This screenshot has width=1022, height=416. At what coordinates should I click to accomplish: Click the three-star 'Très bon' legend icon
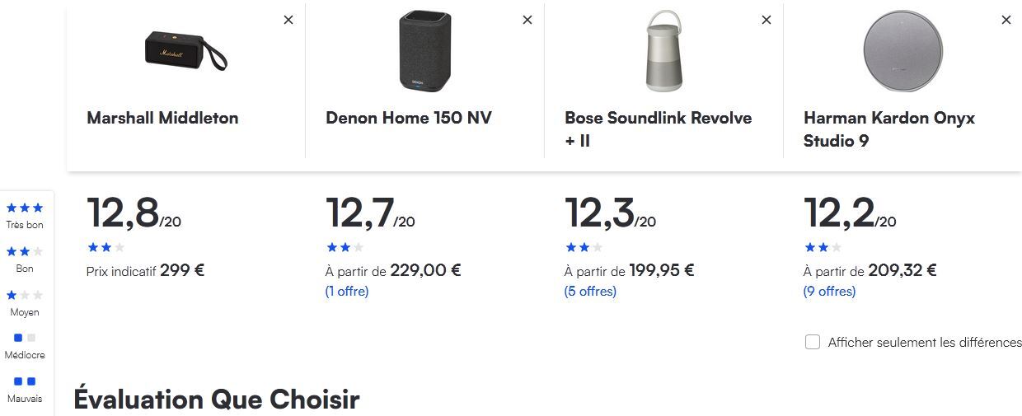[25, 208]
